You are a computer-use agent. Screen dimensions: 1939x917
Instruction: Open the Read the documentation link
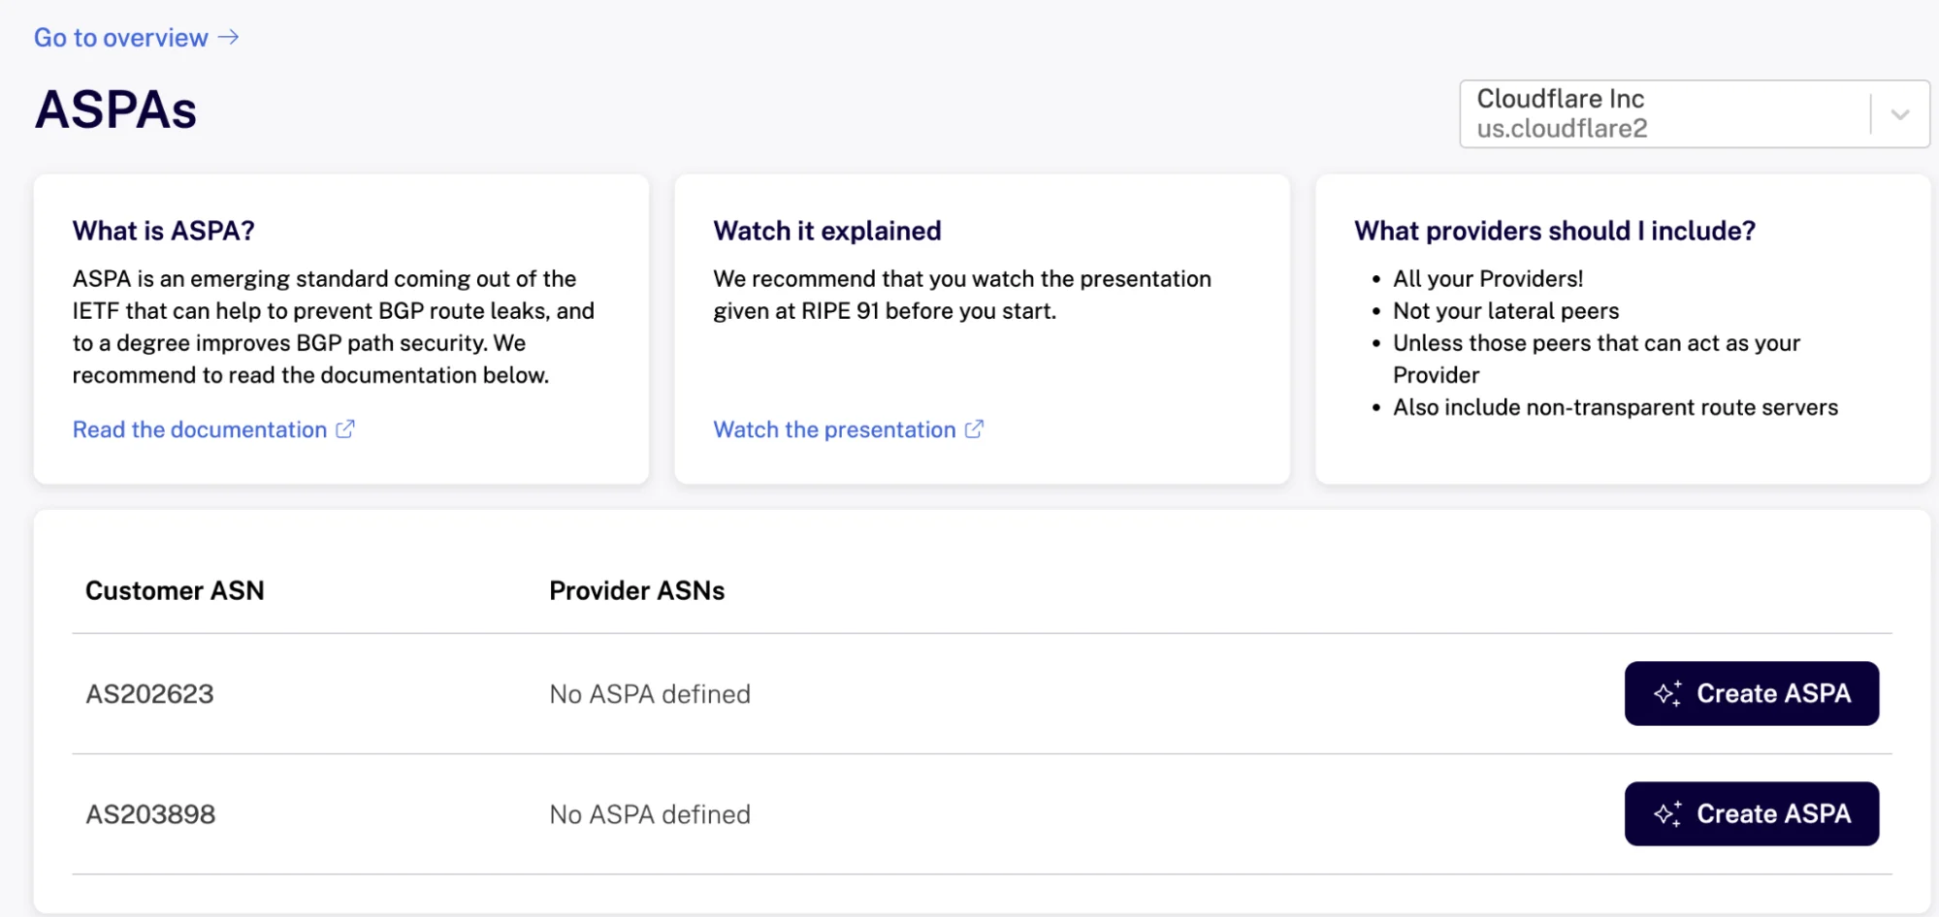click(x=198, y=428)
